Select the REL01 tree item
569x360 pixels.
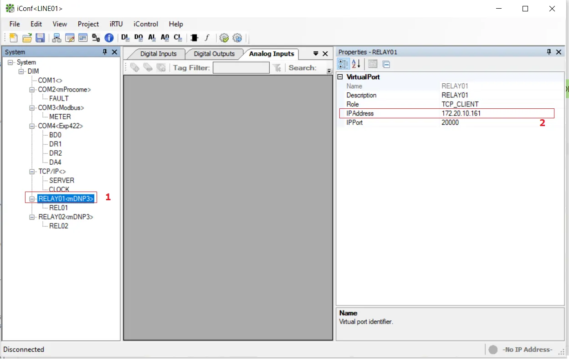point(59,208)
